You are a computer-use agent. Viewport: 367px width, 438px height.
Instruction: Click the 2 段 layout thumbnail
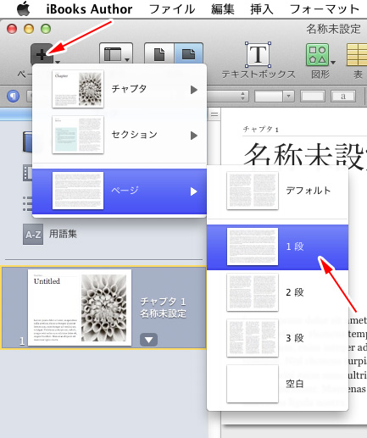pyautogui.click(x=253, y=292)
